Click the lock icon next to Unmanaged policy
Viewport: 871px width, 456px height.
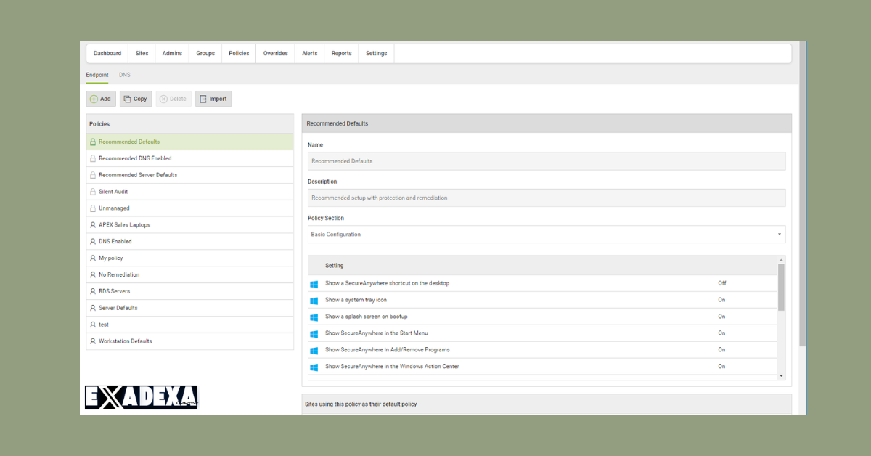coord(92,208)
